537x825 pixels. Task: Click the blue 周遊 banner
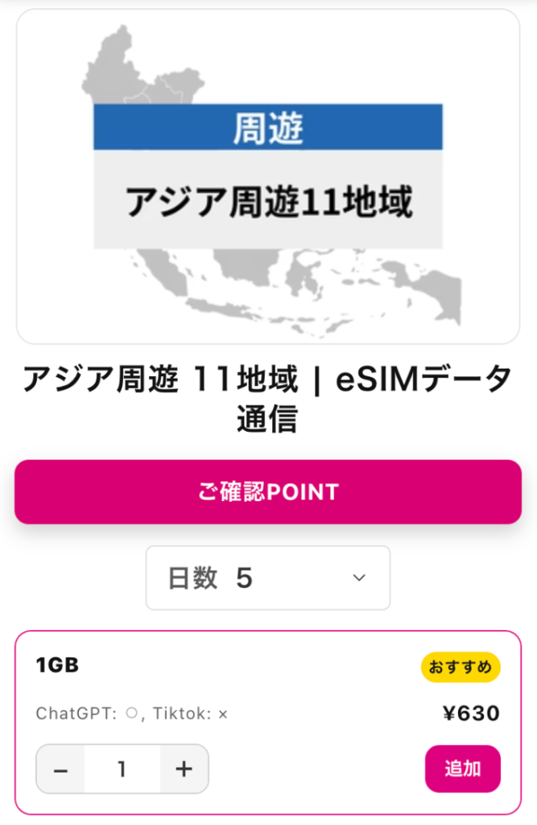[x=267, y=127]
